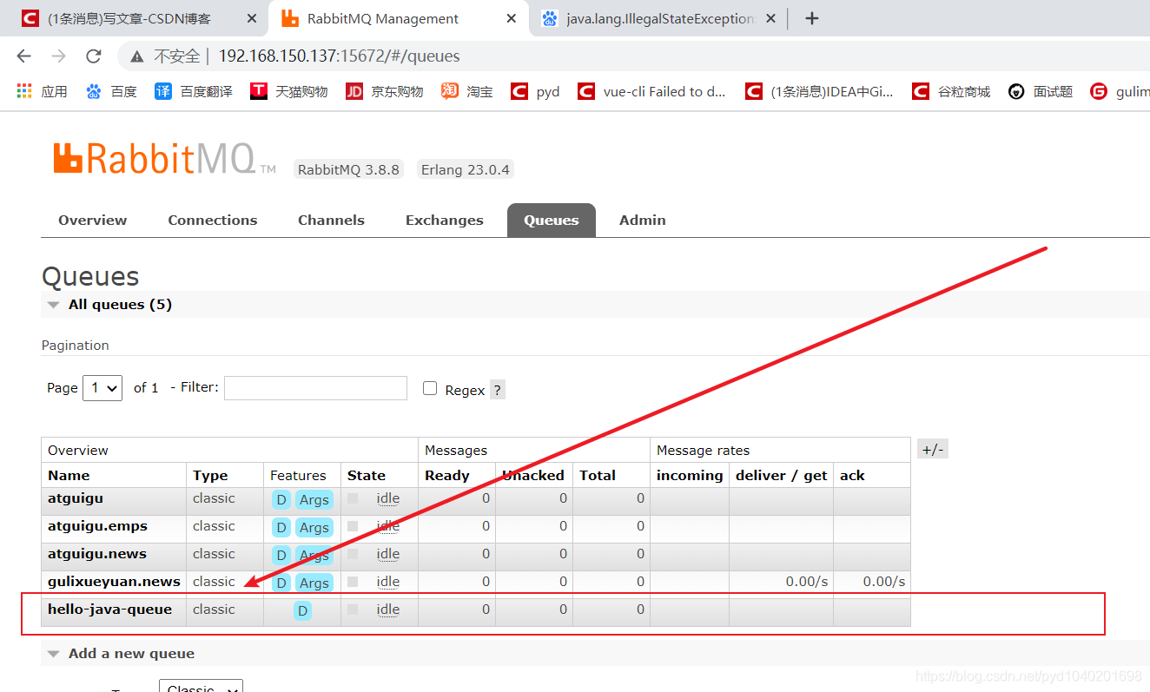Open the Connections tab
The width and height of the screenshot is (1150, 692).
213,220
